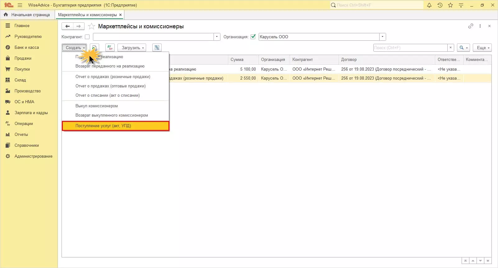498x268 pixels.
Task: Click the list search field (Ctrl+F)
Action: (x=410, y=48)
